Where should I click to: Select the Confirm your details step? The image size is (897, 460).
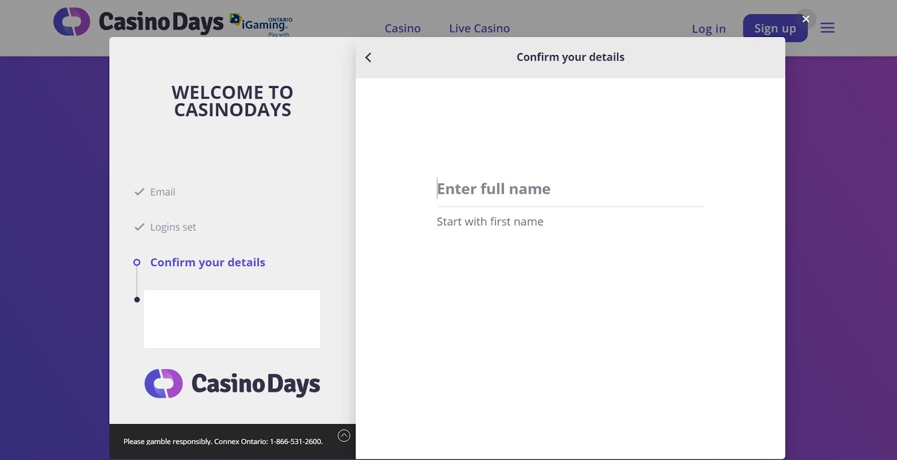tap(207, 263)
